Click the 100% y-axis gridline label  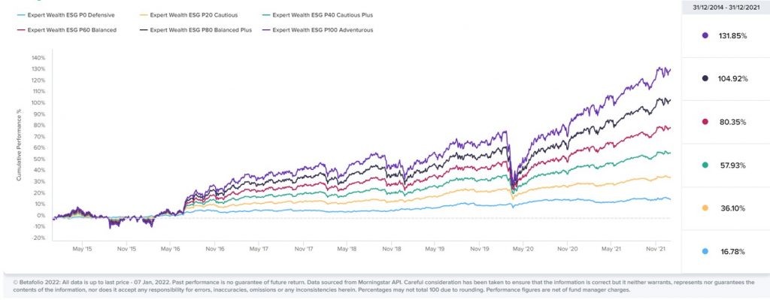pos(39,102)
